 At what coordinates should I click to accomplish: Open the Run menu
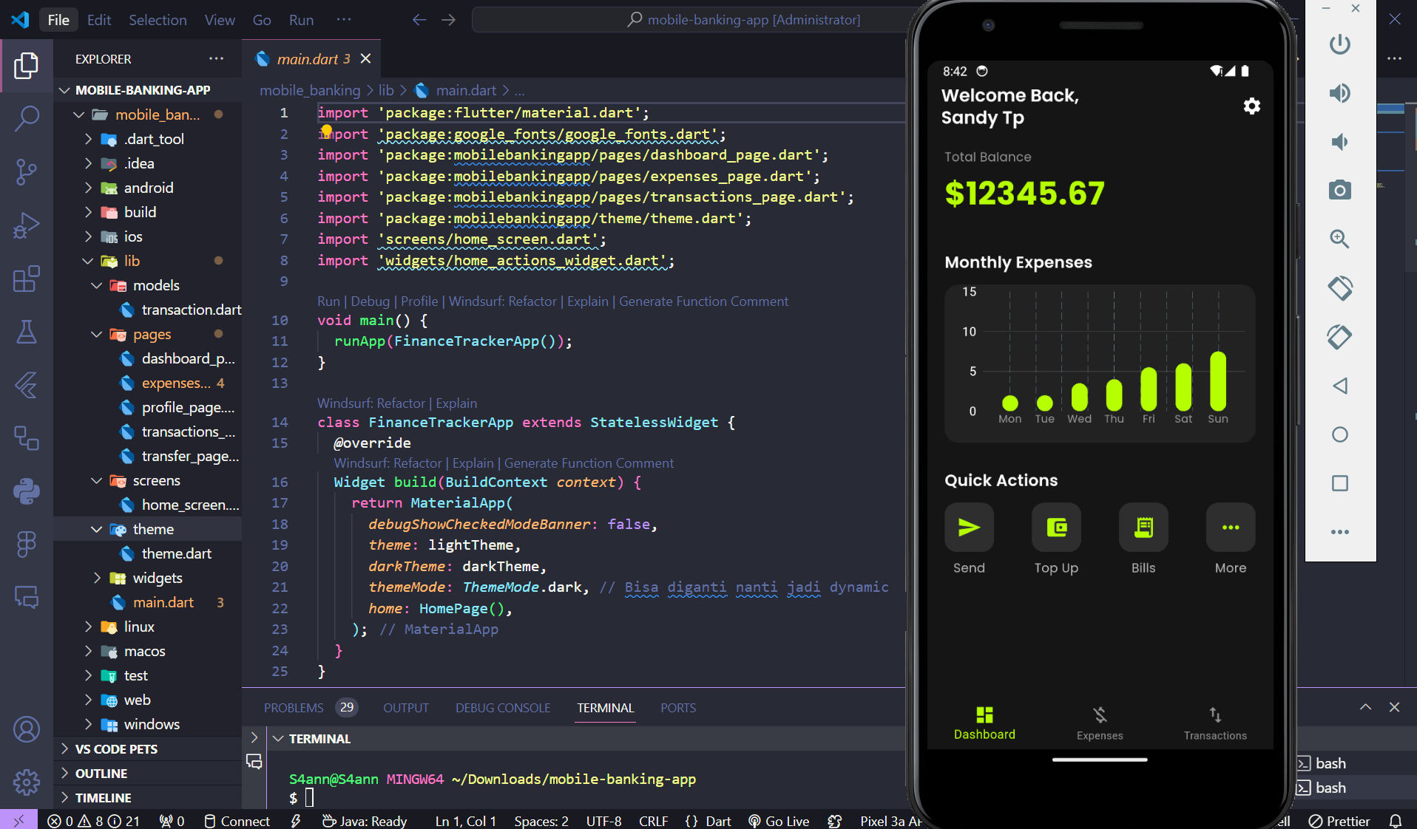coord(300,20)
